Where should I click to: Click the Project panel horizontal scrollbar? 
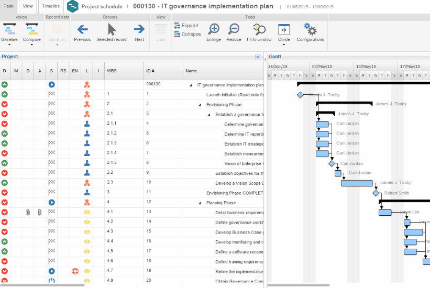click(x=42, y=285)
